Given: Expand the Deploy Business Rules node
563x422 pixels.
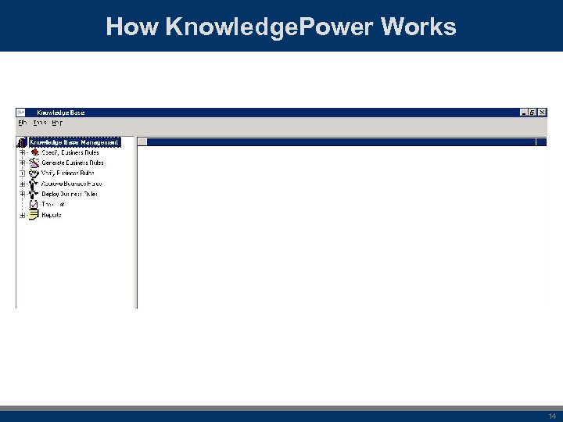Looking at the screenshot, I should pos(22,194).
